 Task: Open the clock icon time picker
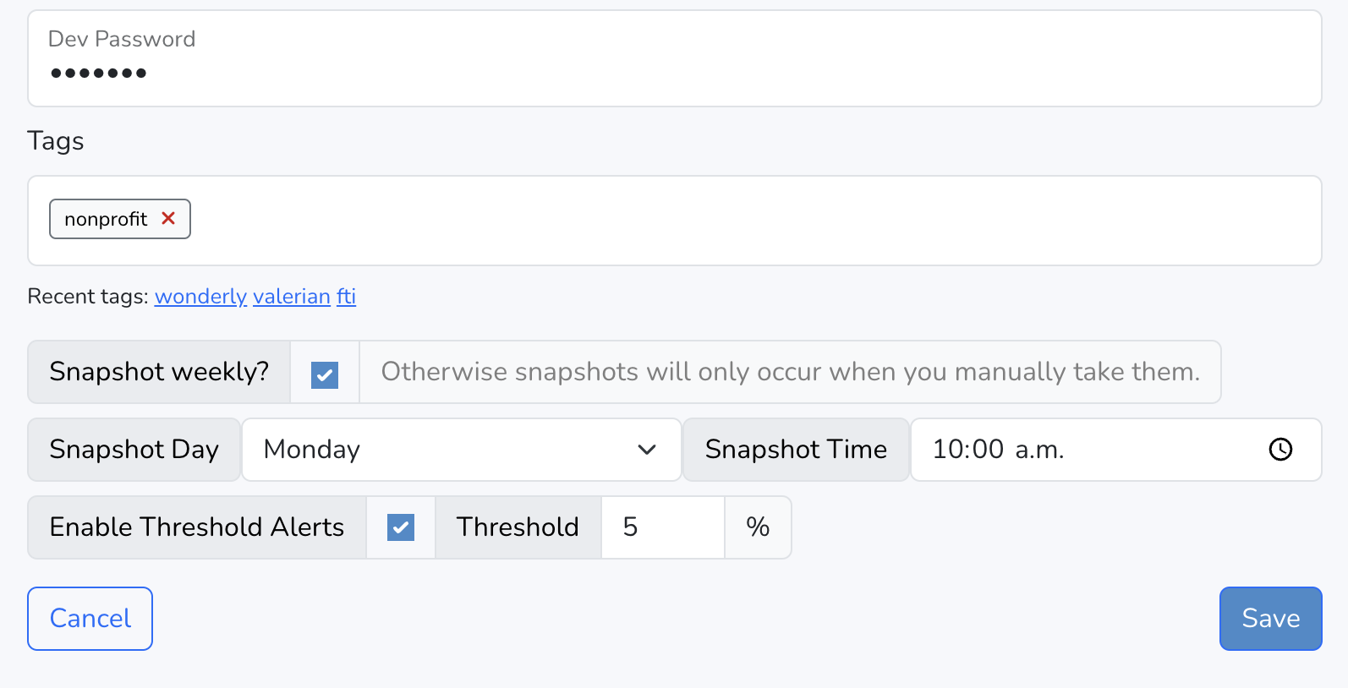coord(1280,450)
